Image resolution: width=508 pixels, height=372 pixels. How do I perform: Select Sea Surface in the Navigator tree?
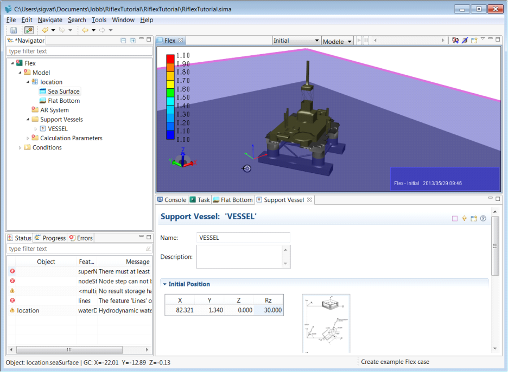[x=63, y=92]
